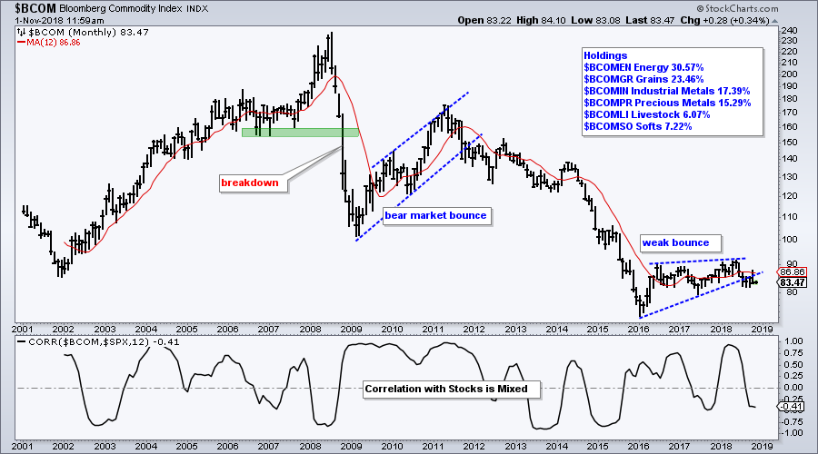818x454 pixels.
Task: Click the INDX exchange label
Action: 197,8
